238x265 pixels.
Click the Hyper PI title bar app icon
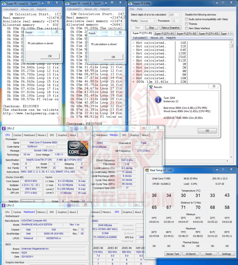tap(130, 3)
